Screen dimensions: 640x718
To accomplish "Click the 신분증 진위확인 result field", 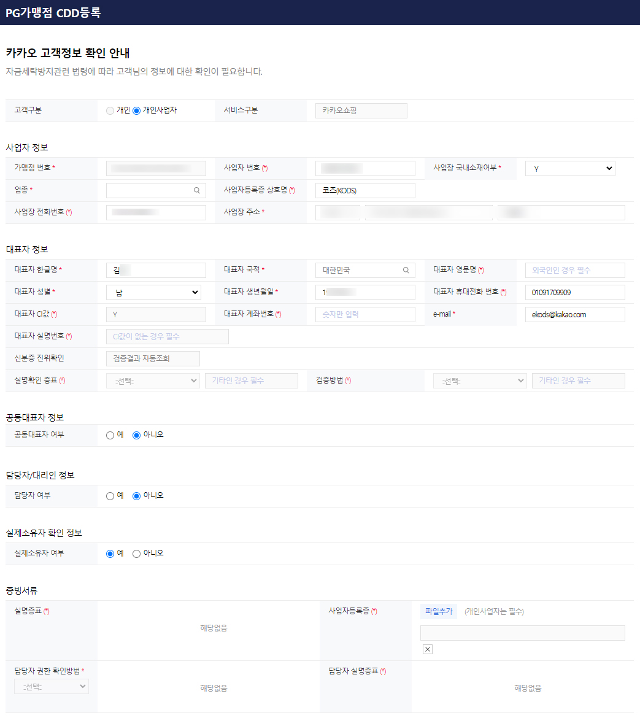I will 153,358.
